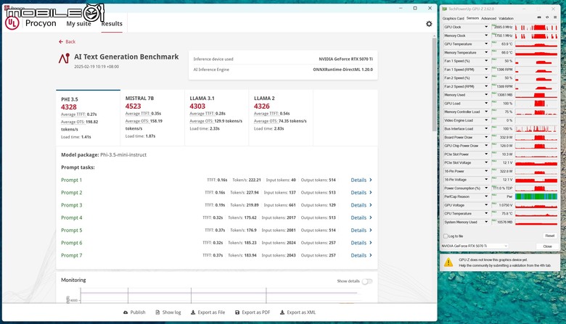The image size is (566, 324).
Task: Expand the Fan 1 Speed (%) dropdown
Action: [x=486, y=61]
